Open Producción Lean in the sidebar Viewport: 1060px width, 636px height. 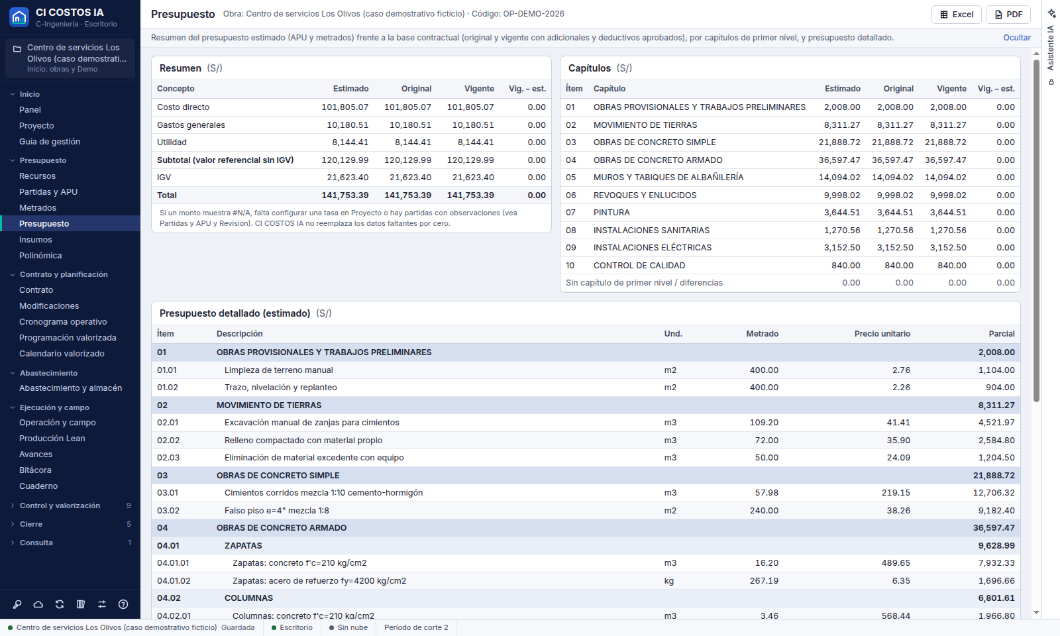(70, 439)
